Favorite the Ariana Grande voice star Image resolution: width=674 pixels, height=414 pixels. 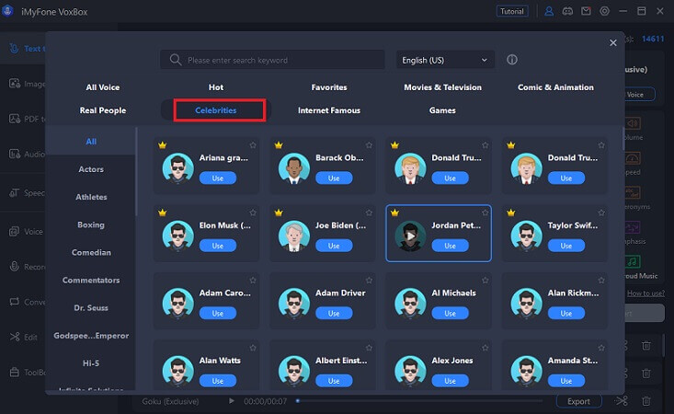(x=253, y=145)
